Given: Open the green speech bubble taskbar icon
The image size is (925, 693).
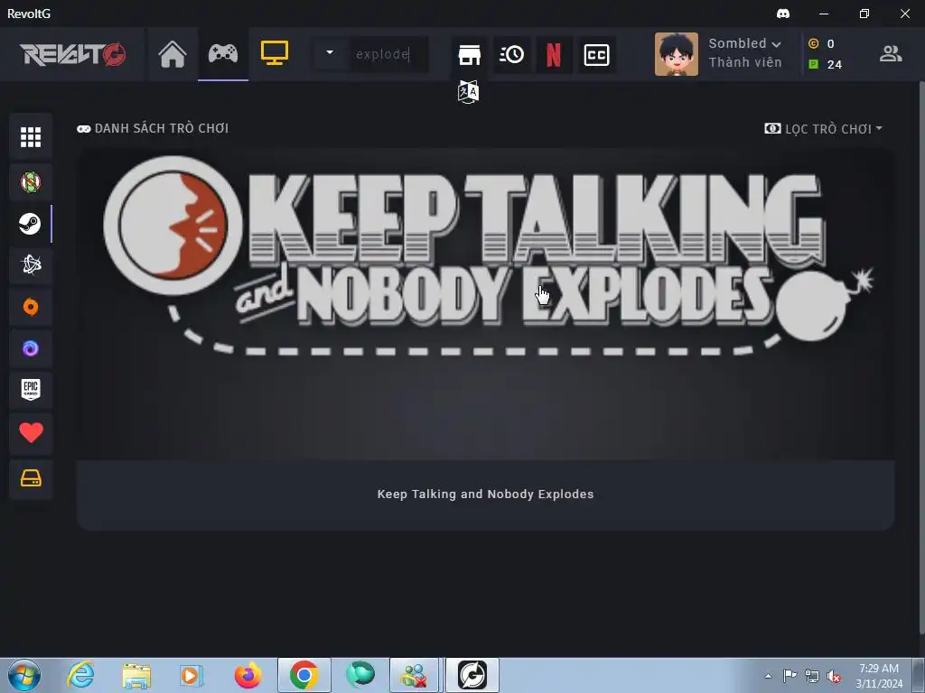Looking at the screenshot, I should tap(360, 674).
